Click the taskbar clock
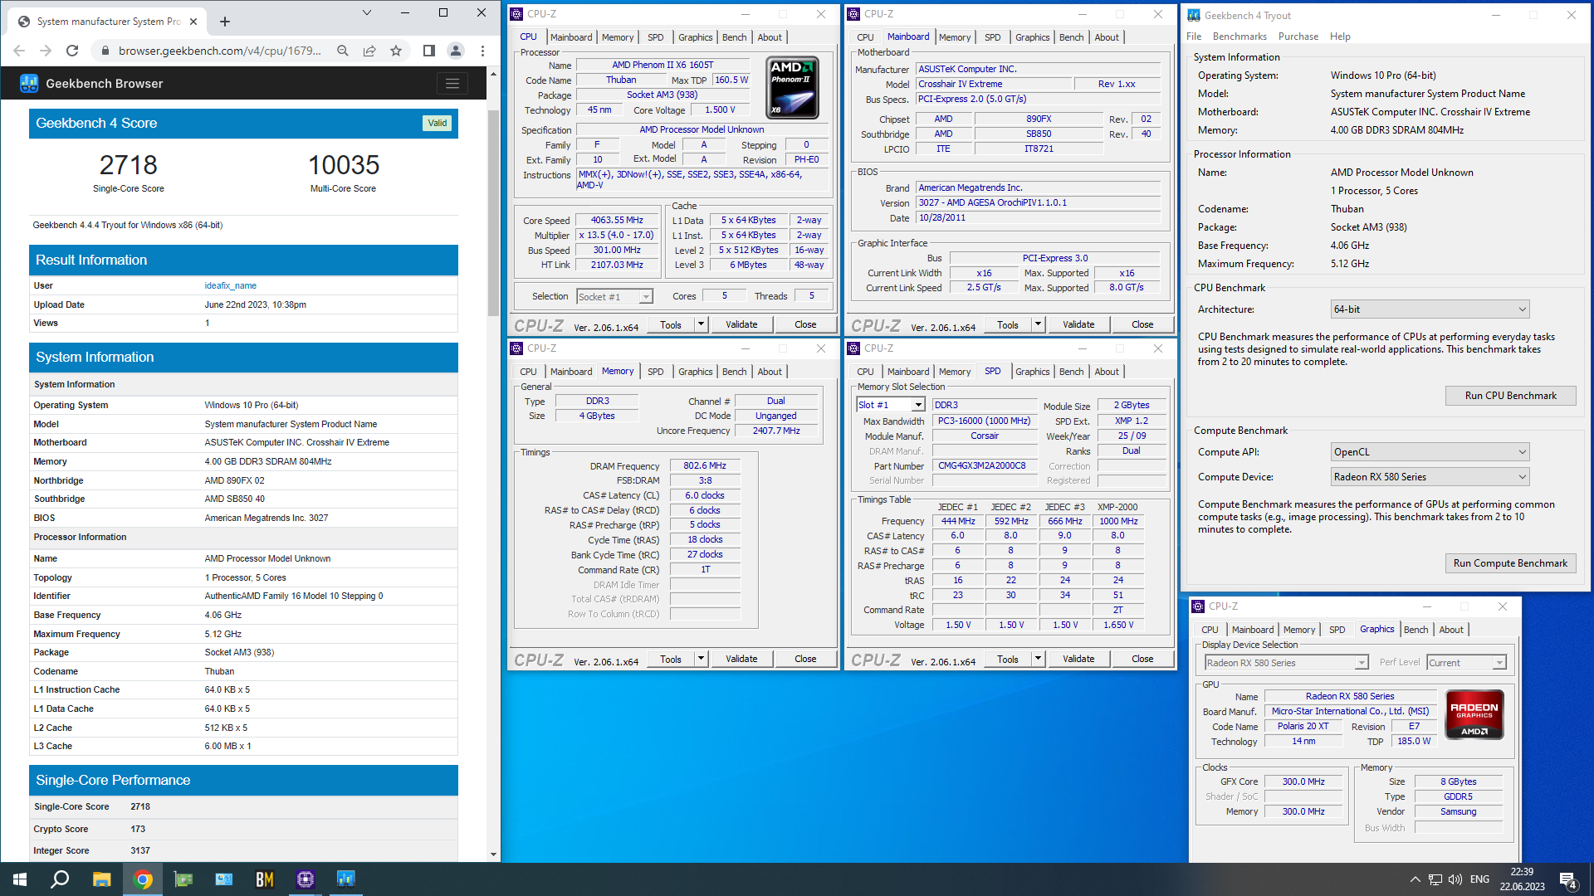 pyautogui.click(x=1522, y=879)
